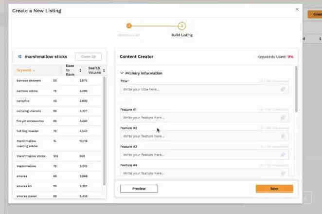The width and height of the screenshot is (322, 214).
Task: Select the hot dog roaster keyword row
Action: click(58, 131)
